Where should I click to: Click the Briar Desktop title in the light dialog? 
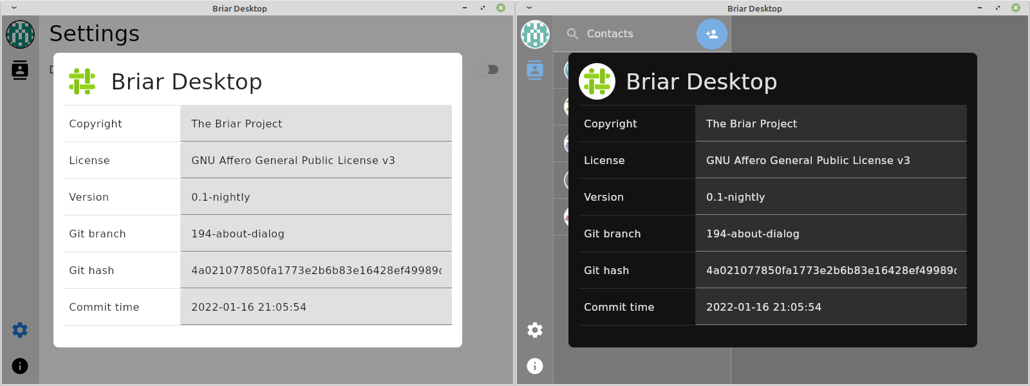coord(187,82)
